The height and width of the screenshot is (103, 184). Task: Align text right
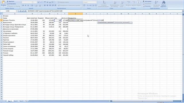[50, 5]
